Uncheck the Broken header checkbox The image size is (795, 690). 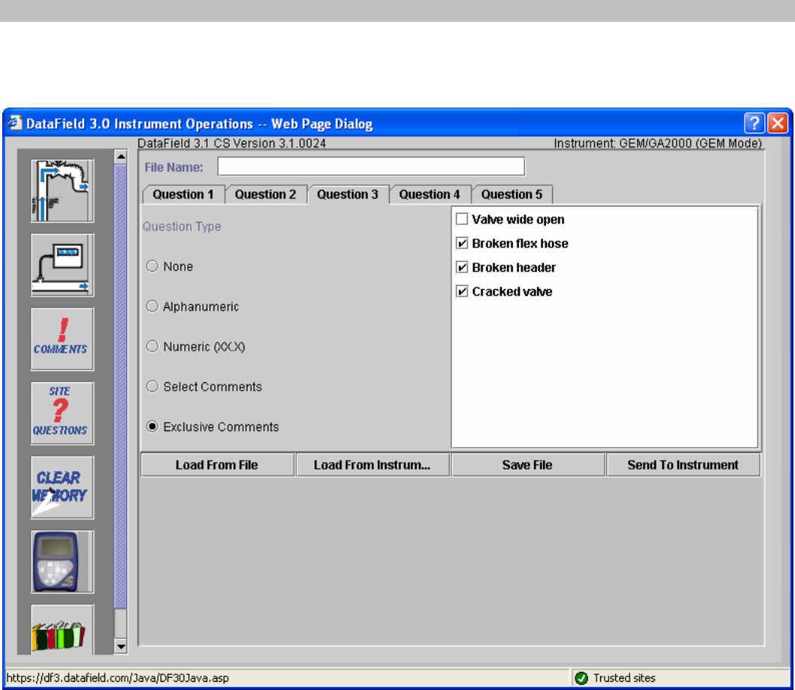click(x=461, y=267)
